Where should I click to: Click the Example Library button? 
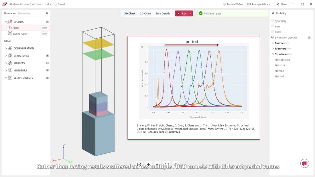259,4
